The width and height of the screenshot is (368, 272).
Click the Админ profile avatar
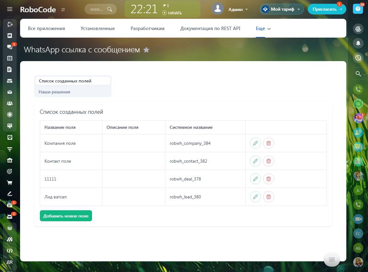(218, 9)
